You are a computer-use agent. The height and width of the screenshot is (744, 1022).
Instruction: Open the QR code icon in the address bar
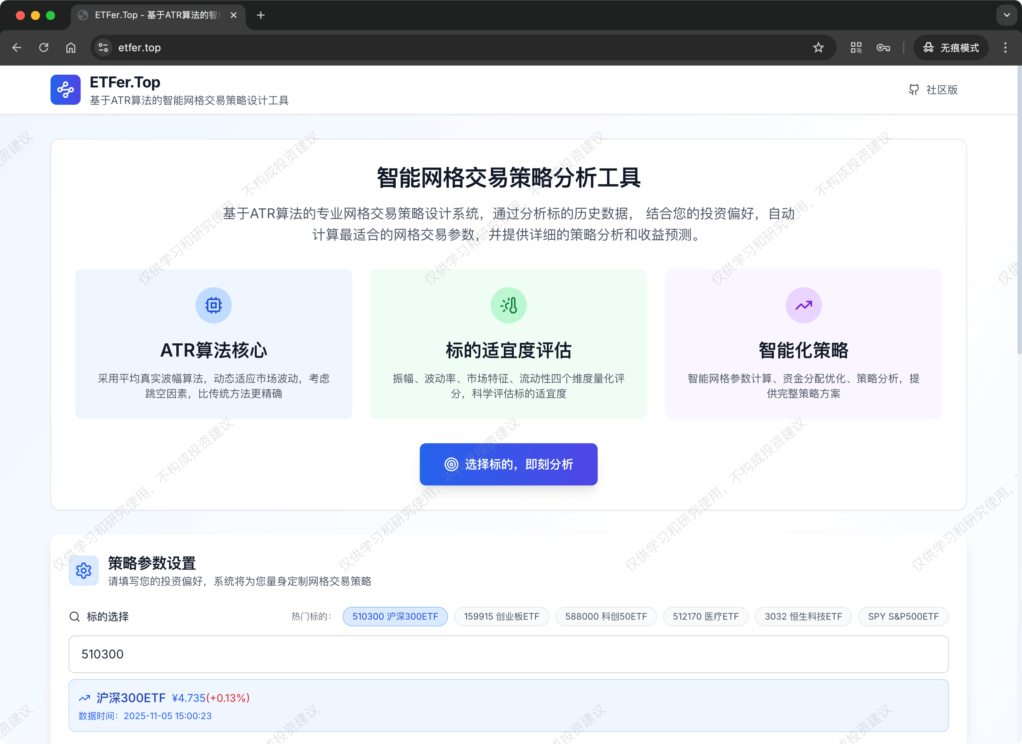(855, 47)
